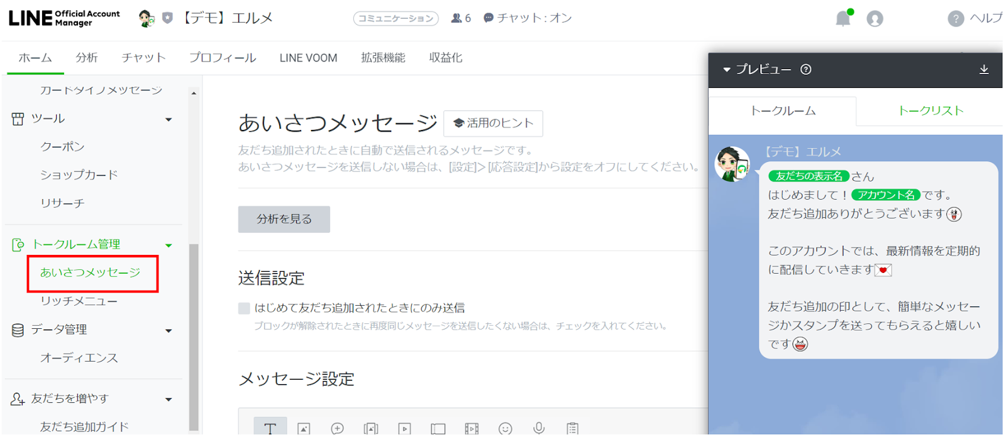This screenshot has height=440, width=1006.
Task: Click the sidebar scroll up arrow
Action: click(x=194, y=93)
